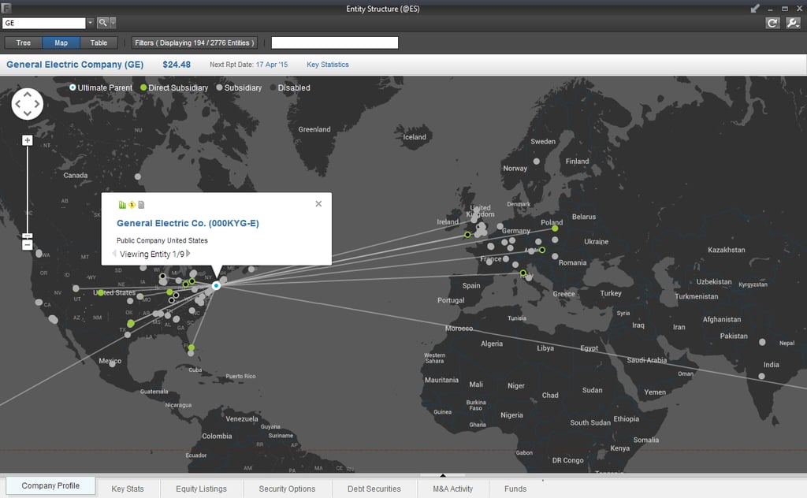Go to the next entity with the right arrow
This screenshot has width=807, height=498.
(188, 253)
